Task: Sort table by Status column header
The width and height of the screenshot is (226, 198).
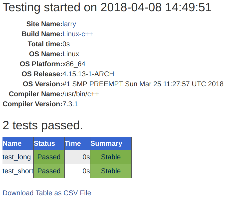Action: [x=44, y=143]
